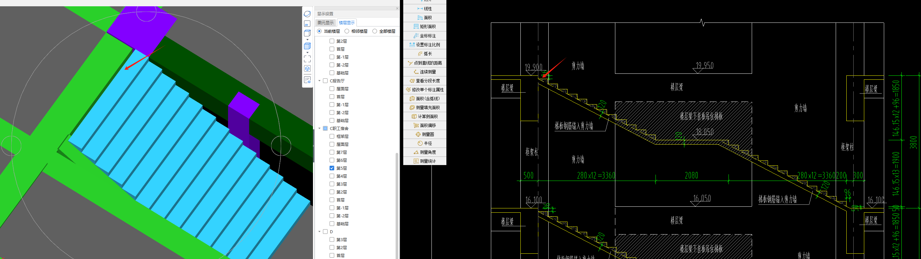Select the 相邻楼层 radio button
This screenshot has height=259, width=921.
347,31
